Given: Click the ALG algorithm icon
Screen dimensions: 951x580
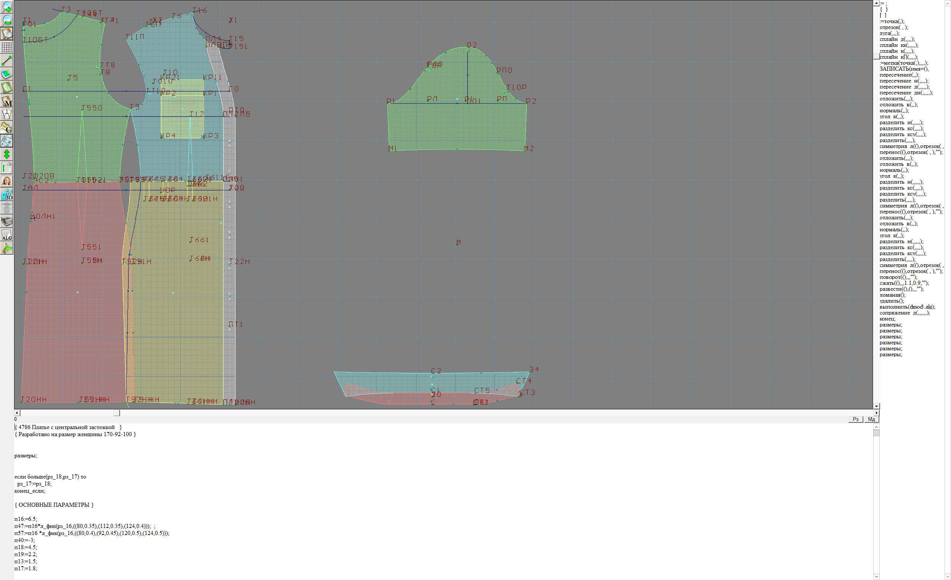Looking at the screenshot, I should (7, 235).
